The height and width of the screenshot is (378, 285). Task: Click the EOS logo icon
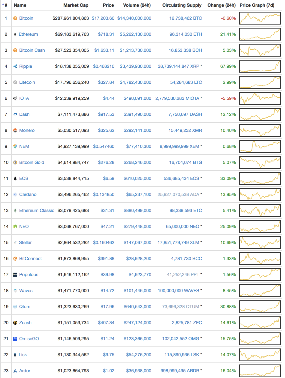(x=15, y=178)
